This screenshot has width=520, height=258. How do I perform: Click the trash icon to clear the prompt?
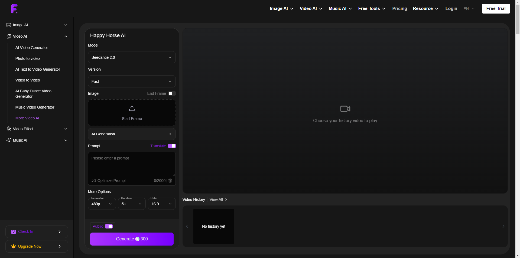170,181
